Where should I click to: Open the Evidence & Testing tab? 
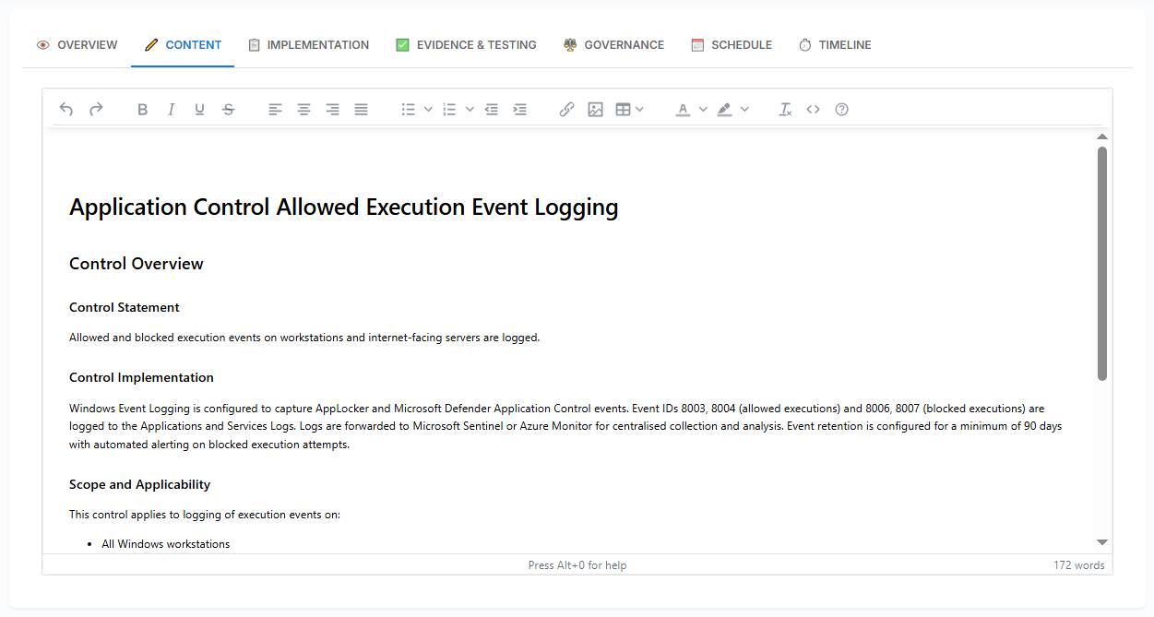point(466,44)
